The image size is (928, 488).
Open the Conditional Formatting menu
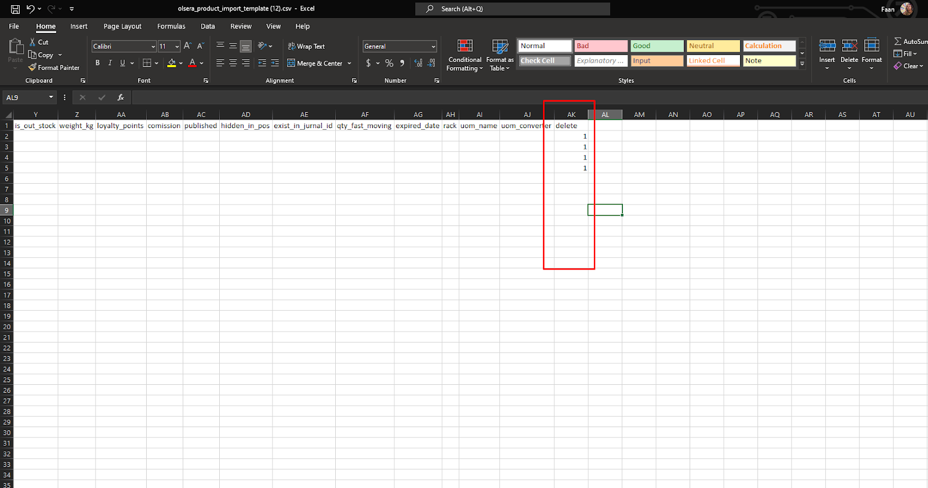tap(465, 55)
